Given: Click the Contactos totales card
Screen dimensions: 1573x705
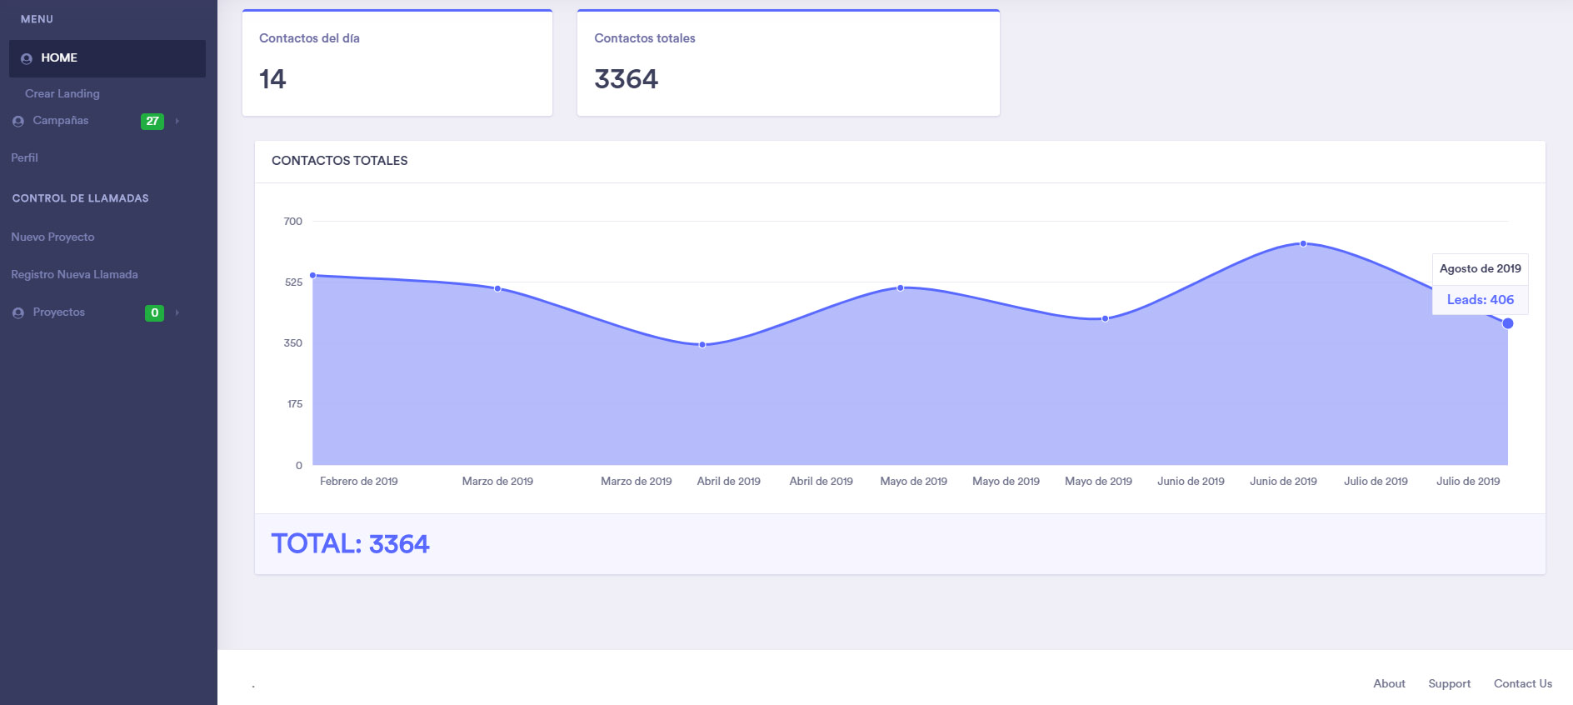Looking at the screenshot, I should tap(787, 63).
